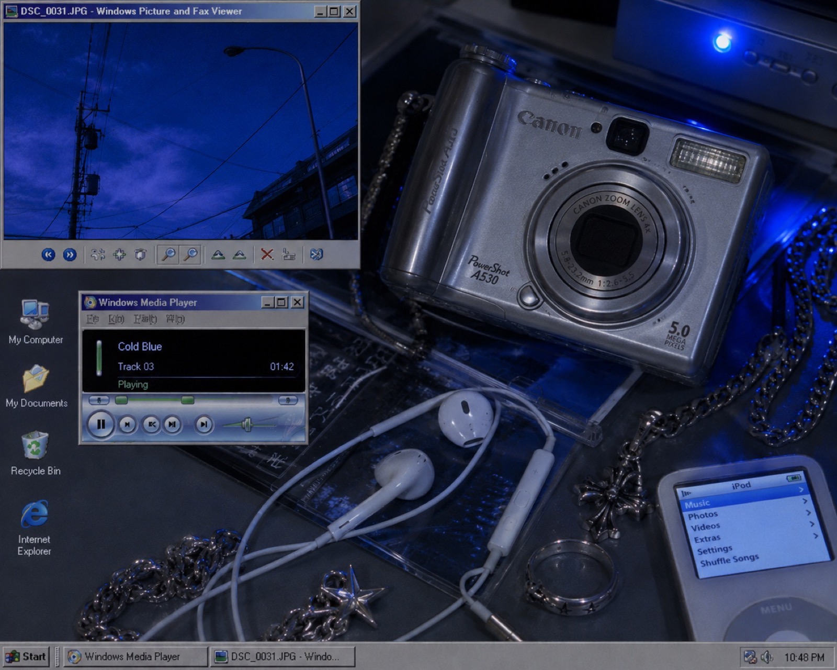Click the 10:48 PM taskbar clock
This screenshot has height=670, width=837.
[x=804, y=657]
